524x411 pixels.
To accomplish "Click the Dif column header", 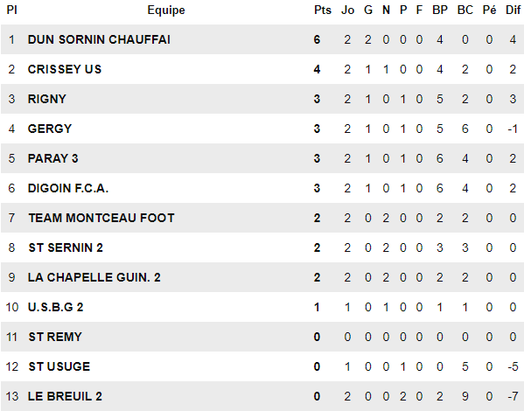I will 513,10.
